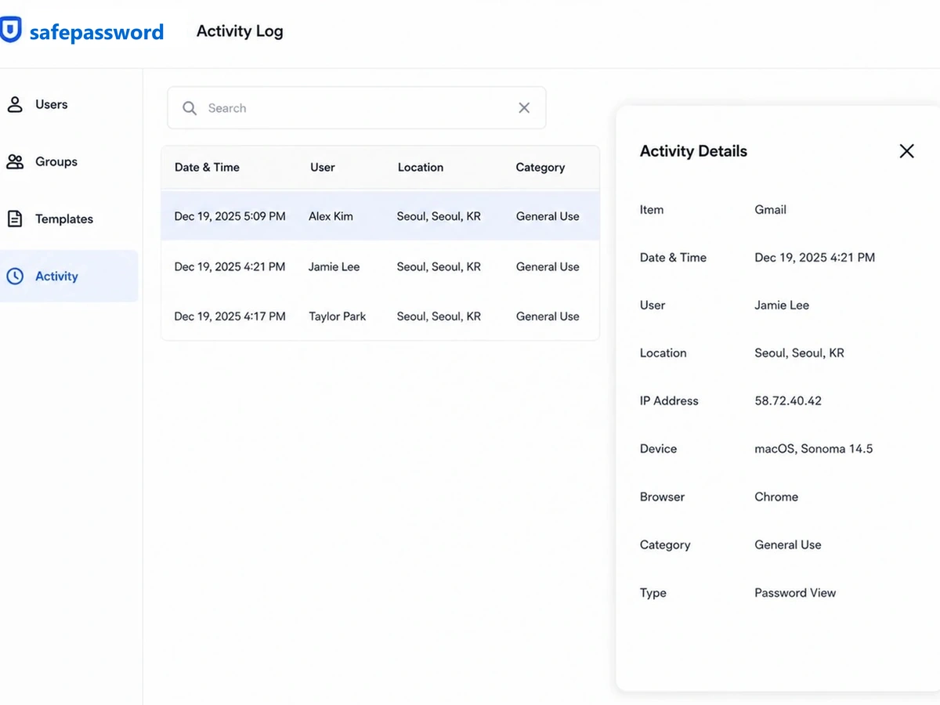Click the Browser field label
940x705 pixels.
pos(662,497)
